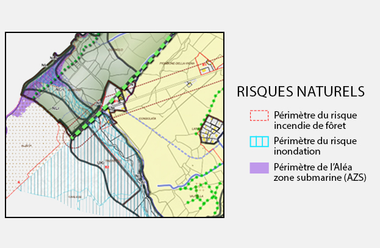Click the cyan striped flood risk legend symbol
380x248 pixels.
tap(259, 142)
